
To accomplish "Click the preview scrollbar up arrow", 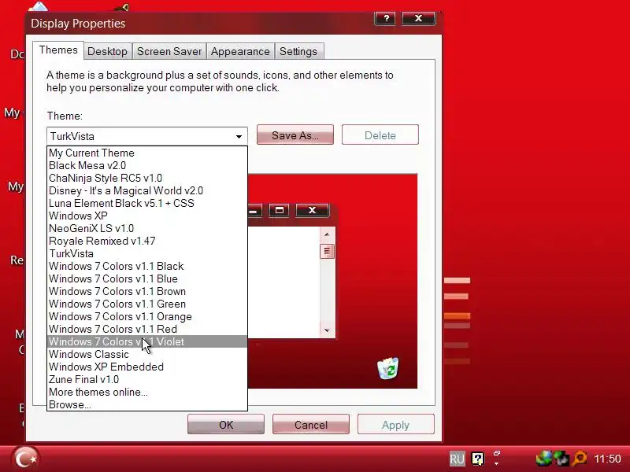I will click(327, 234).
